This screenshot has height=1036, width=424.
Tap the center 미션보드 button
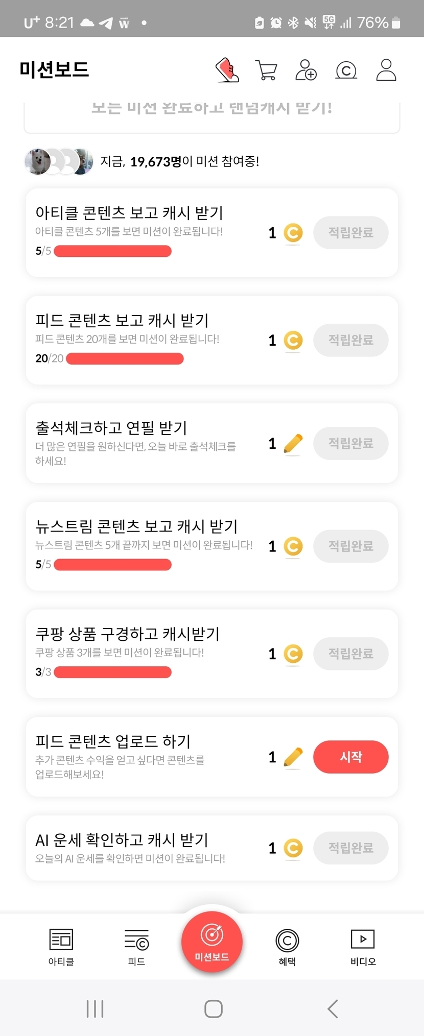point(212,942)
